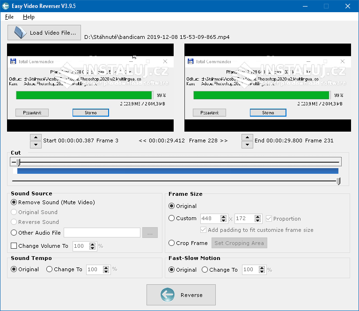Viewport: 359px width, 311px height.
Task: Select Change To under Fast-Slow Motion
Action: pos(205,270)
